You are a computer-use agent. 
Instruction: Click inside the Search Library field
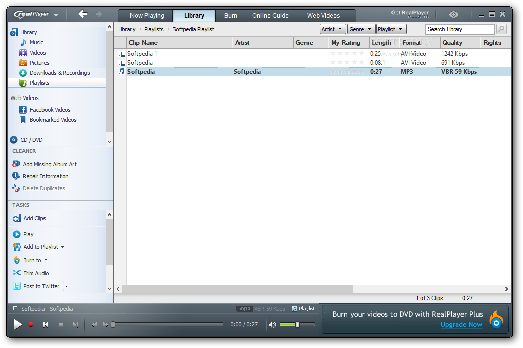click(458, 29)
